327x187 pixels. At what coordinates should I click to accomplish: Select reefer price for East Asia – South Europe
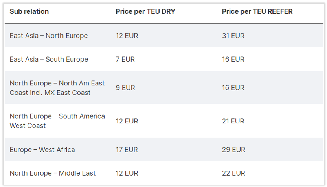tap(233, 59)
